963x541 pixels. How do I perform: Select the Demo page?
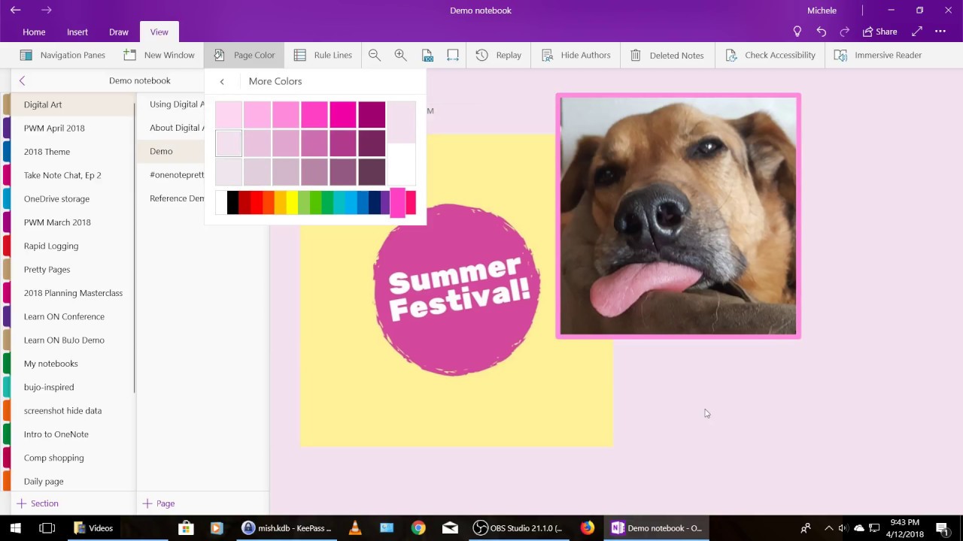[x=171, y=151]
